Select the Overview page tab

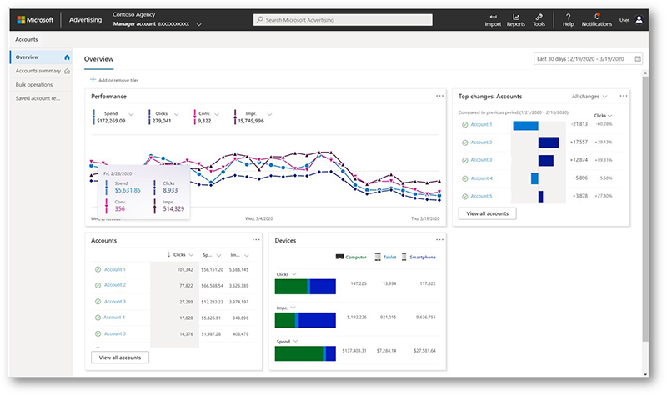[98, 59]
